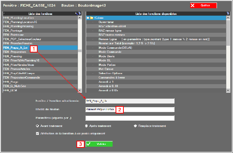
Task: Select Ouvrir tiroir function
Action: point(105,22)
